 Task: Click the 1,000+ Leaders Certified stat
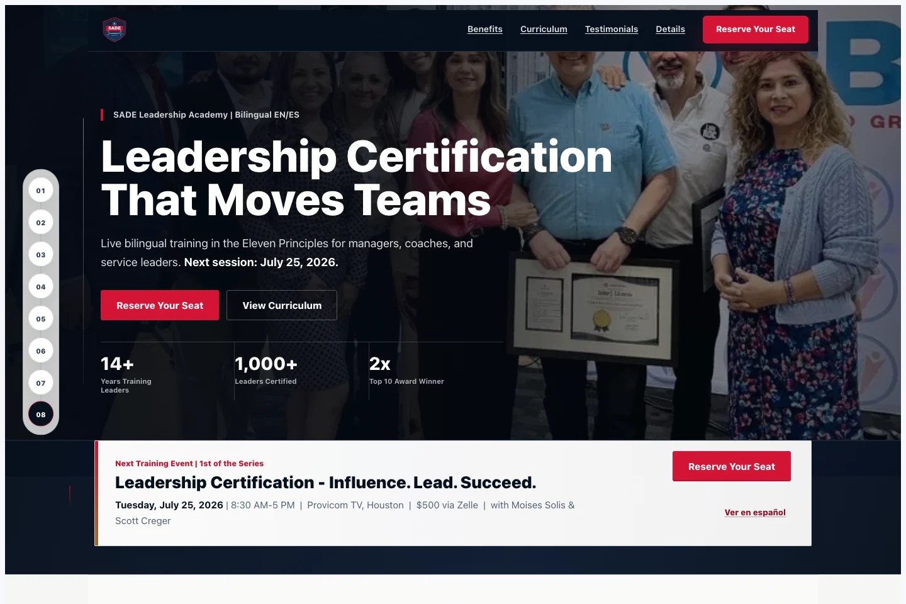click(x=266, y=370)
